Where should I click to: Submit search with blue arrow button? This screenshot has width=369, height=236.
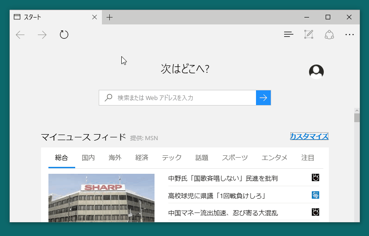[263, 98]
